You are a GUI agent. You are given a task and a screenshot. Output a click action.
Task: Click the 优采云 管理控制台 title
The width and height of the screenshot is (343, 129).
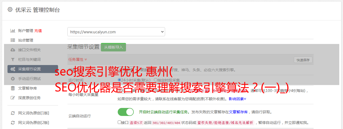(37, 10)
